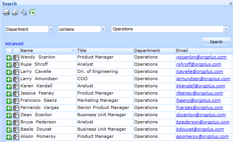This screenshot has height=142, width=233.
Task: Open profile card icon for Karen Kendall
Action: coord(16,87)
